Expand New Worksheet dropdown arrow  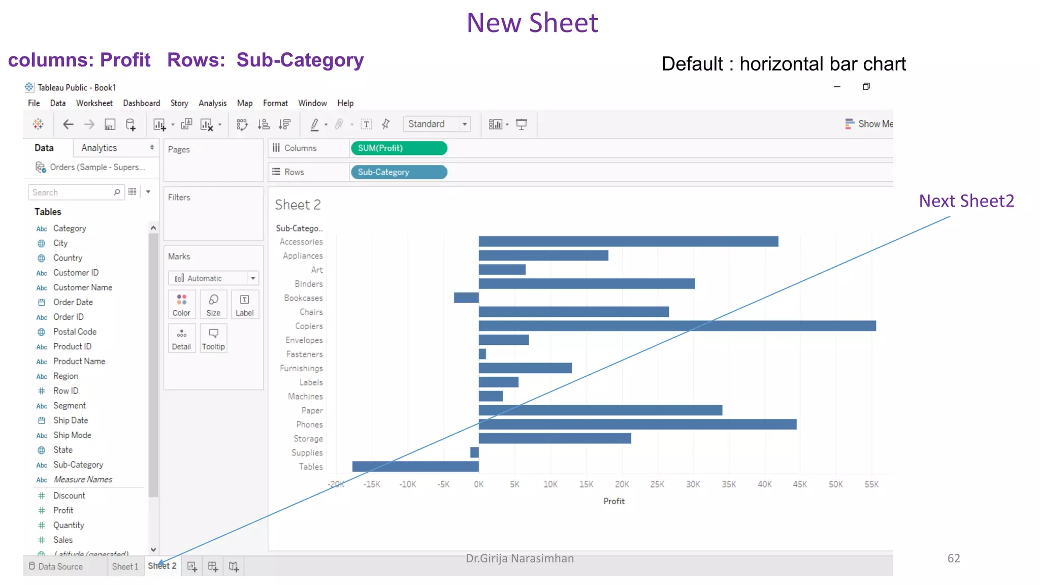173,125
